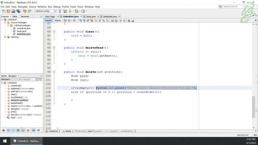Collapse the delete(int position) code fold
258x145 pixels.
point(54,72)
